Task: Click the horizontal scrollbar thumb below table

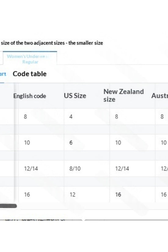Action: 8,206
